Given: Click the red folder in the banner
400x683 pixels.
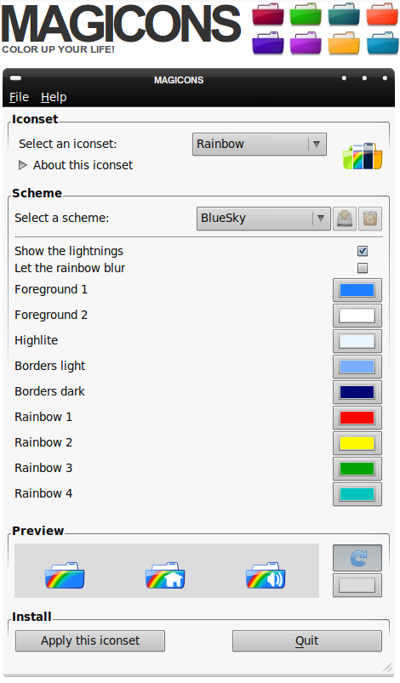Looking at the screenshot, I should (382, 14).
